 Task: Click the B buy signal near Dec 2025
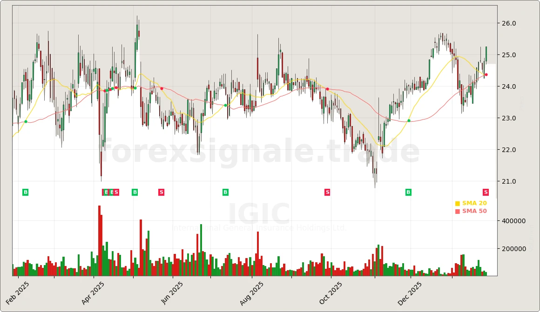click(x=408, y=192)
